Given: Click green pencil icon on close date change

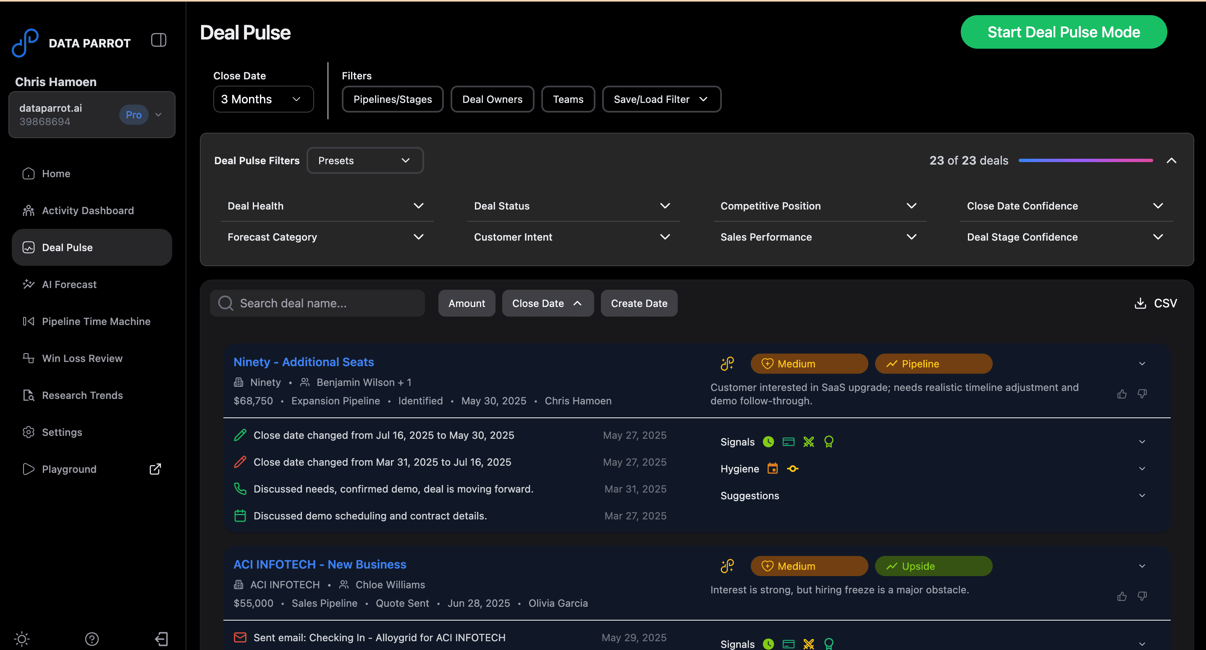Looking at the screenshot, I should [x=240, y=435].
